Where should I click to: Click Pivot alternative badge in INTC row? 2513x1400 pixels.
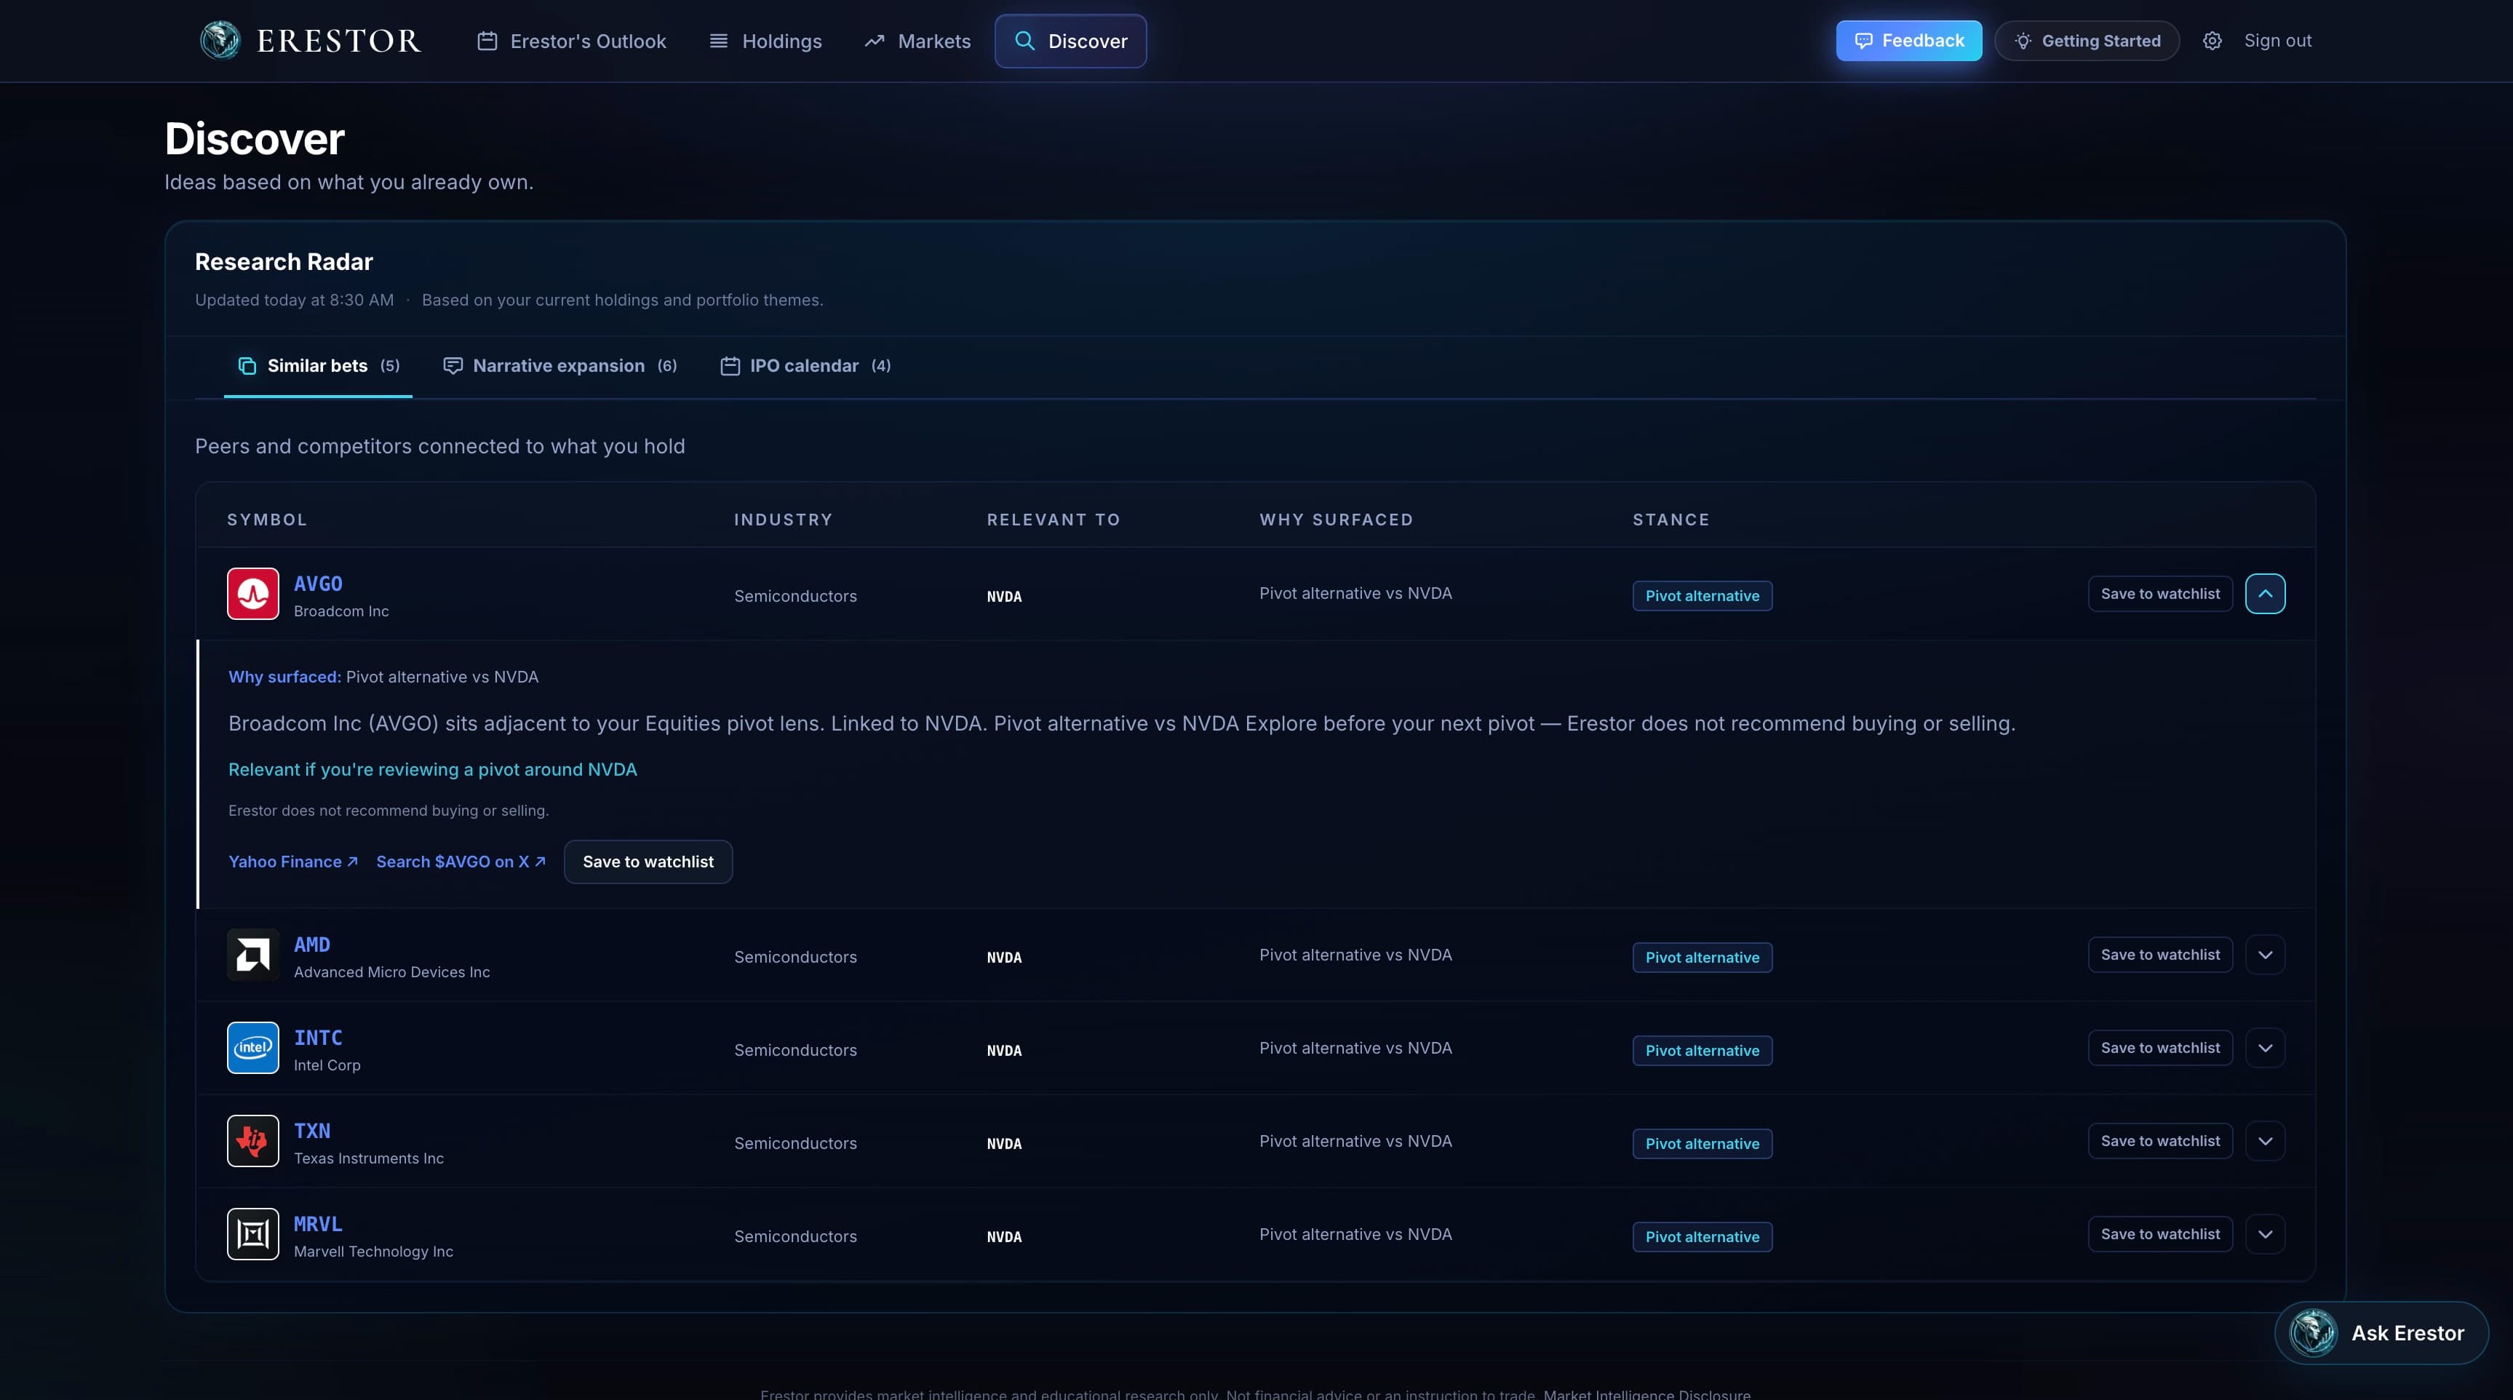click(1702, 1051)
